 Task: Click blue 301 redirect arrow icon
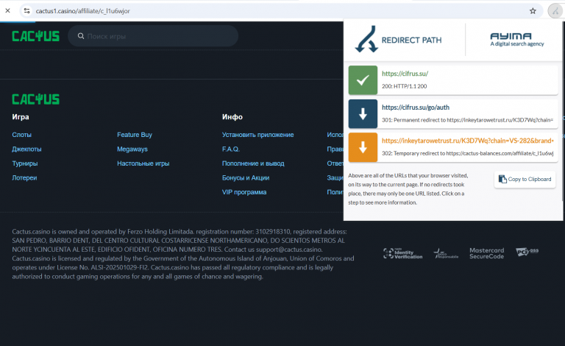(363, 114)
